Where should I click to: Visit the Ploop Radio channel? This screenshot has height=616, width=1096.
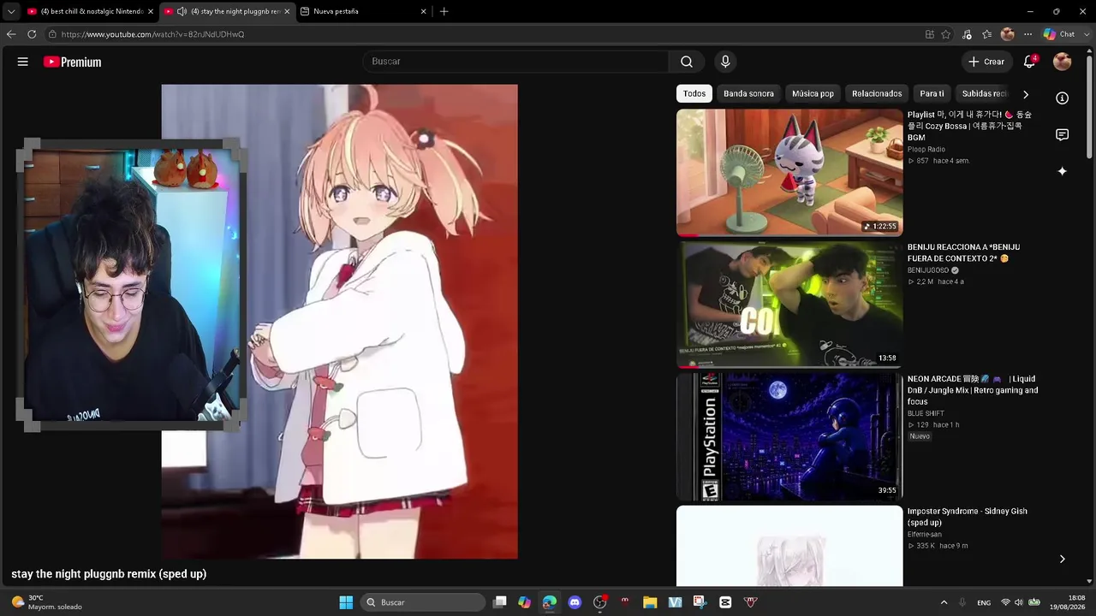click(x=926, y=150)
